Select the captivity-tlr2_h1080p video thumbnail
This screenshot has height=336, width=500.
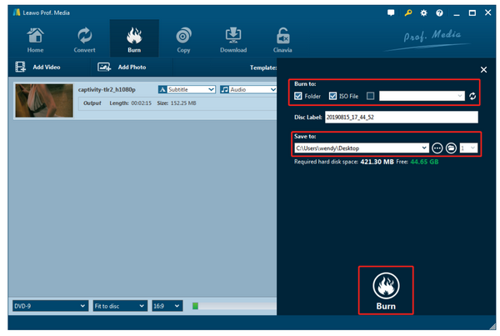click(x=44, y=101)
